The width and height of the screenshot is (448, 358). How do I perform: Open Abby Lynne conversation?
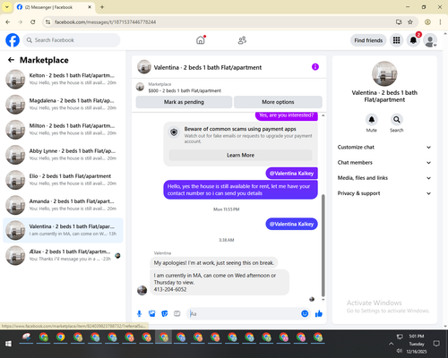63,155
